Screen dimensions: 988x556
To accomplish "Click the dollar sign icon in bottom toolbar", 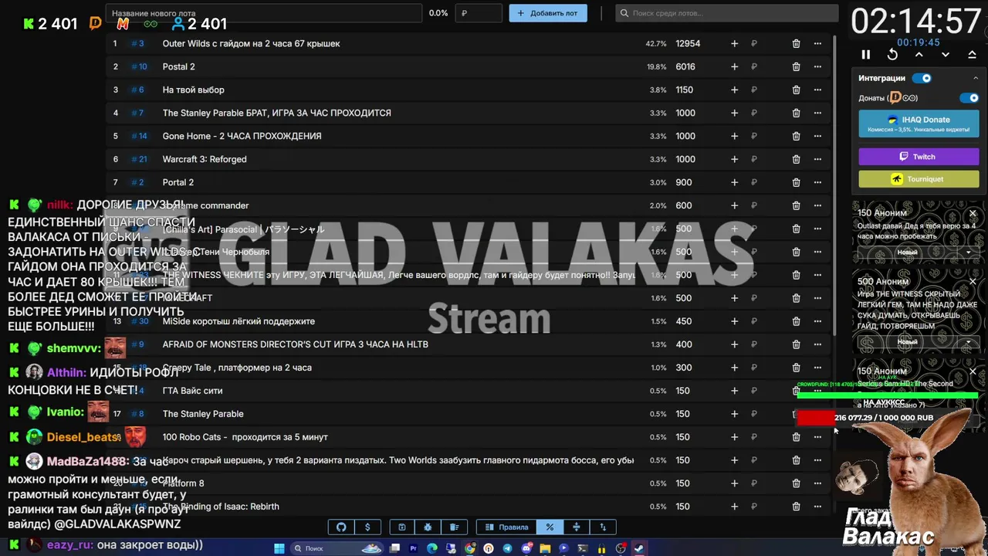I will [367, 527].
